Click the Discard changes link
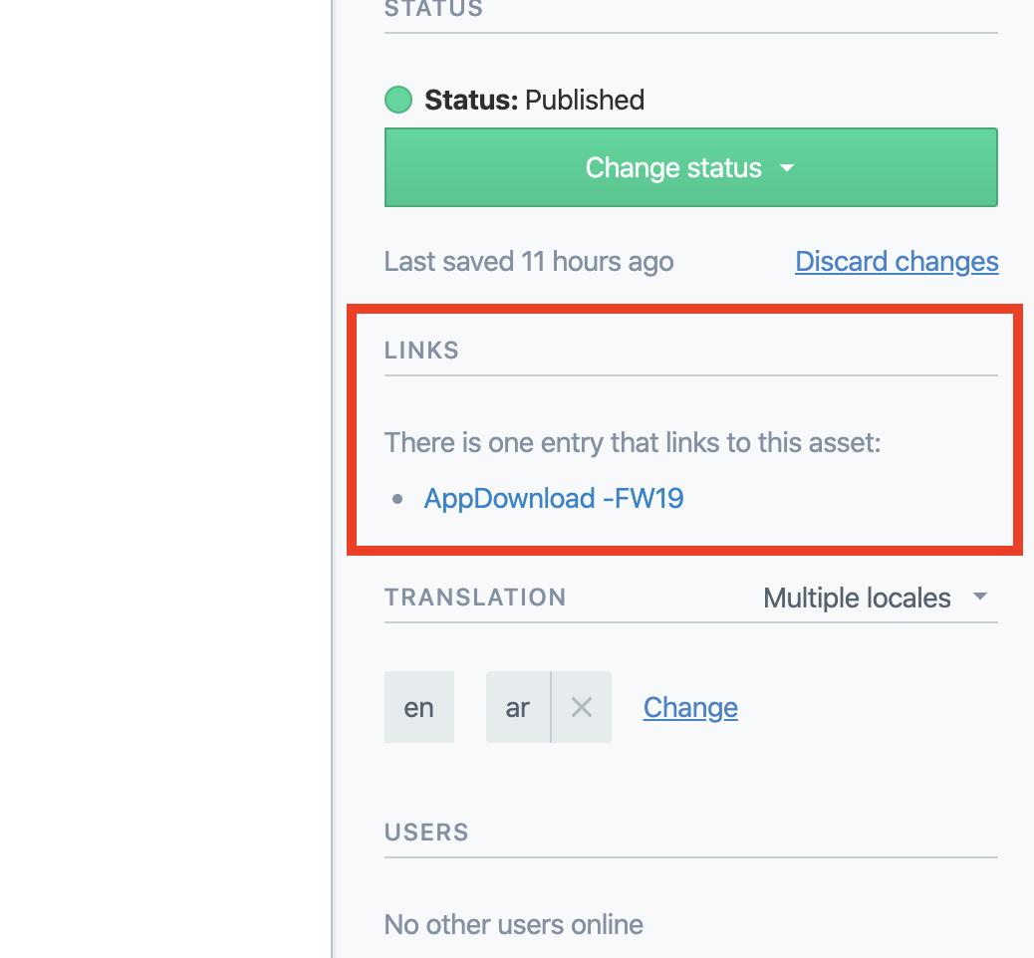Image resolution: width=1034 pixels, height=958 pixels. pos(896,261)
